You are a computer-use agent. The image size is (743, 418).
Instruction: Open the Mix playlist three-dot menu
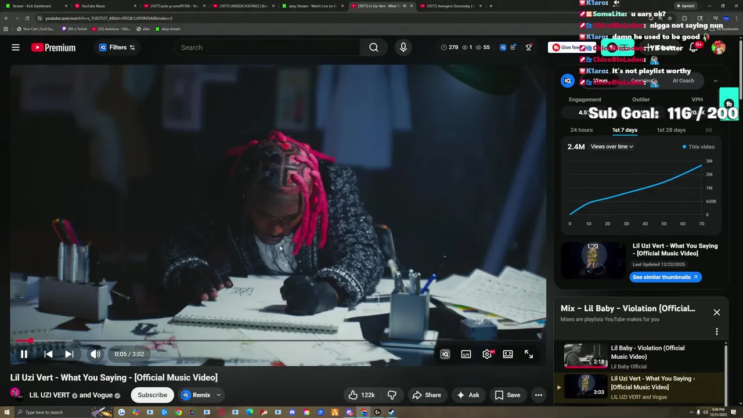[x=717, y=331]
